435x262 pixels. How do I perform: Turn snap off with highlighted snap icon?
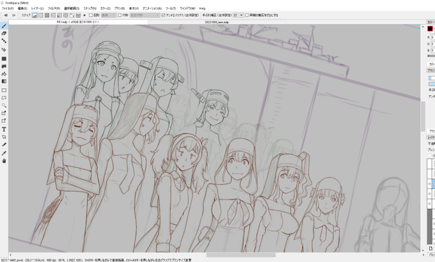coord(35,15)
